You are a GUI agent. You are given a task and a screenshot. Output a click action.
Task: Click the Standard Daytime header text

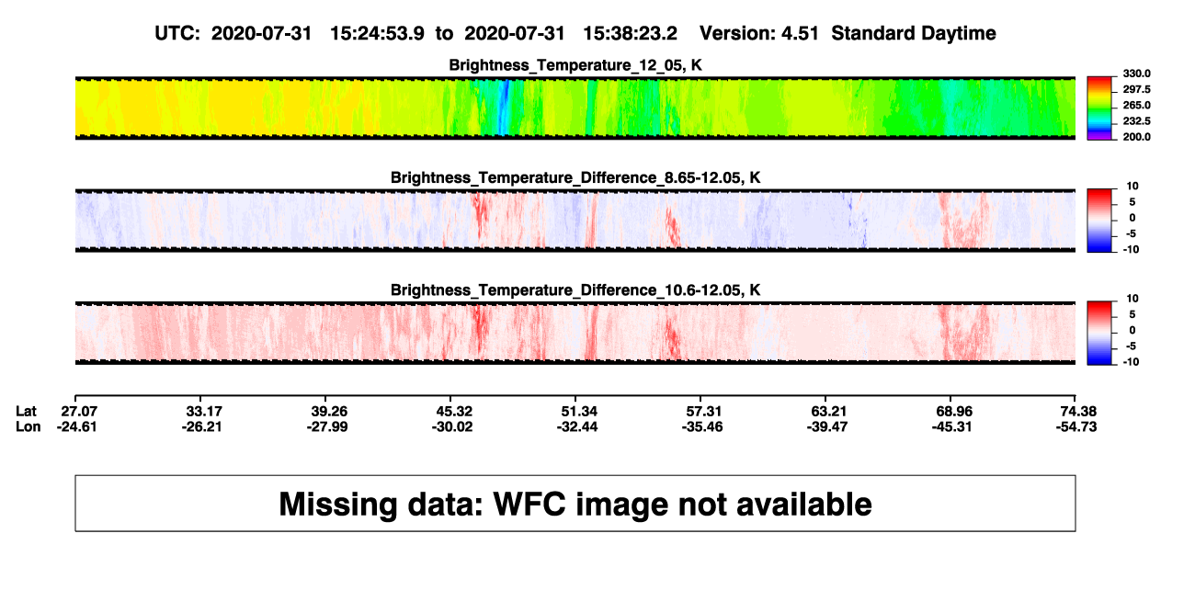coord(914,34)
